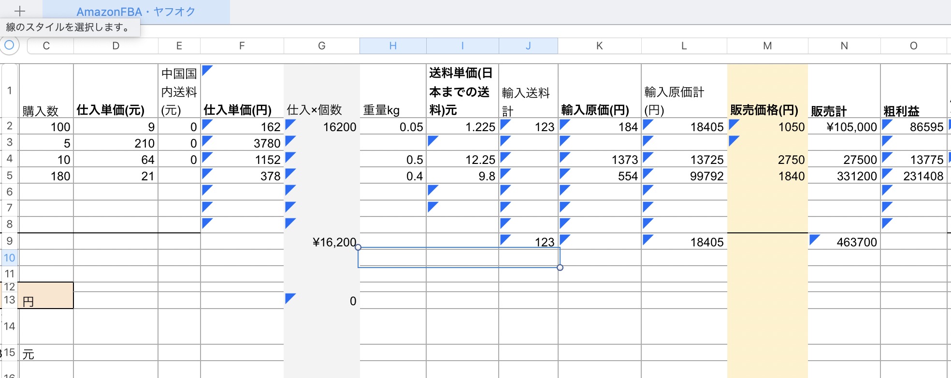
Task: Select cell with value 13775
Action: pyautogui.click(x=913, y=159)
